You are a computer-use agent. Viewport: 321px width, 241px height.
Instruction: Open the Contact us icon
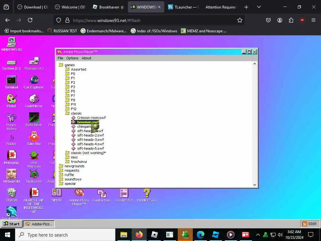pos(102,195)
